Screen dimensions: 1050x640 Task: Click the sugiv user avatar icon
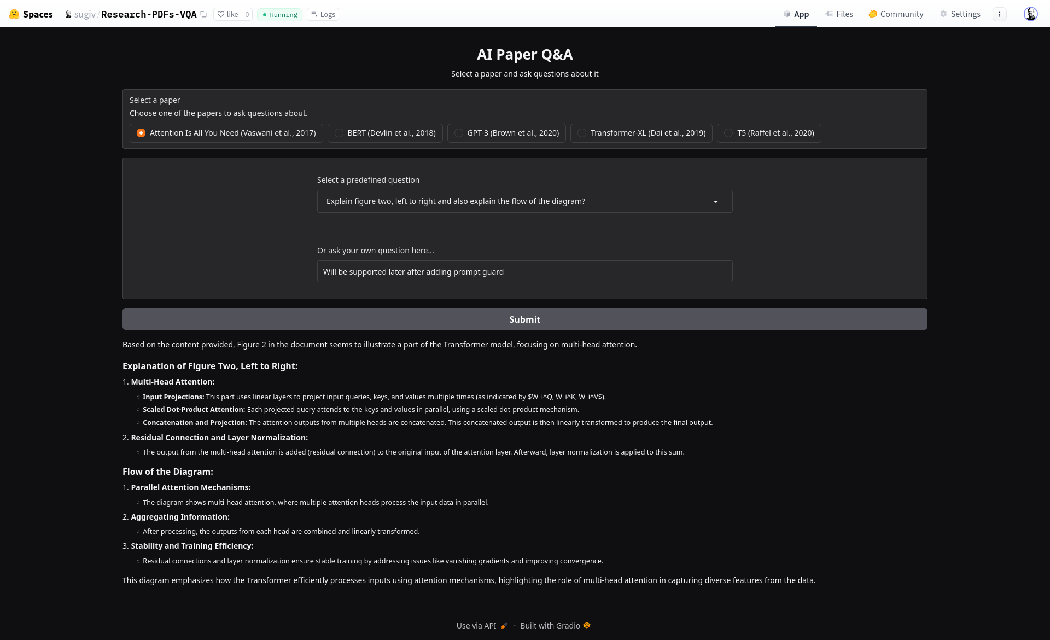click(68, 14)
